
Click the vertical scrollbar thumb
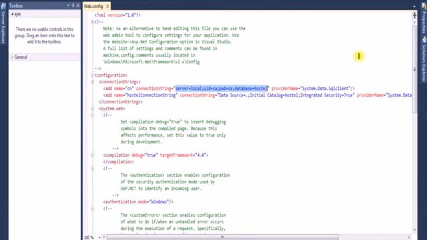click(x=414, y=69)
